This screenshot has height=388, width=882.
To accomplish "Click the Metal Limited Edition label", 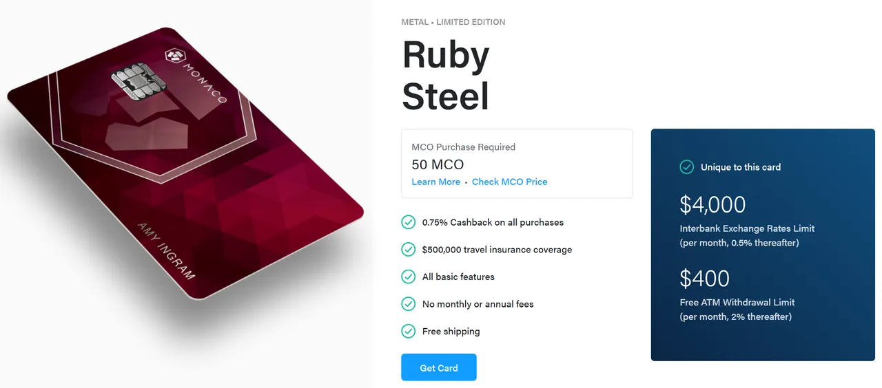I will click(453, 22).
